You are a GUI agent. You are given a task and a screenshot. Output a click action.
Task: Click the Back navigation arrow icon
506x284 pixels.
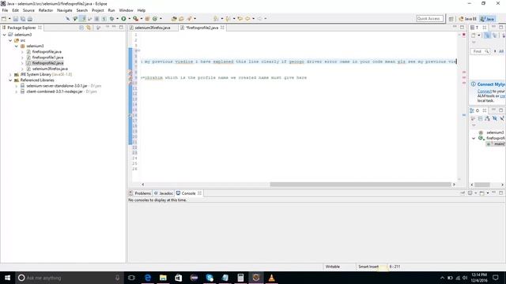pyautogui.click(x=247, y=19)
